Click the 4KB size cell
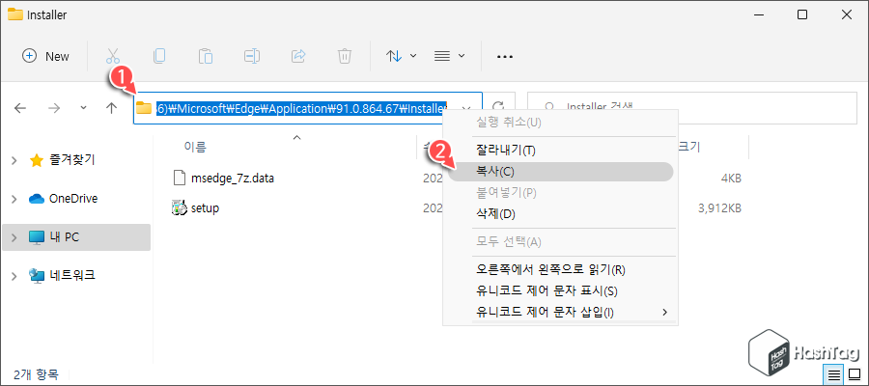 [733, 179]
